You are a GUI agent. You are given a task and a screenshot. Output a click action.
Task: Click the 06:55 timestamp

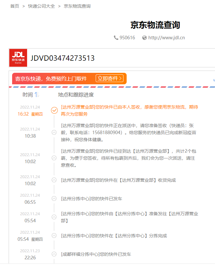pos(30,202)
